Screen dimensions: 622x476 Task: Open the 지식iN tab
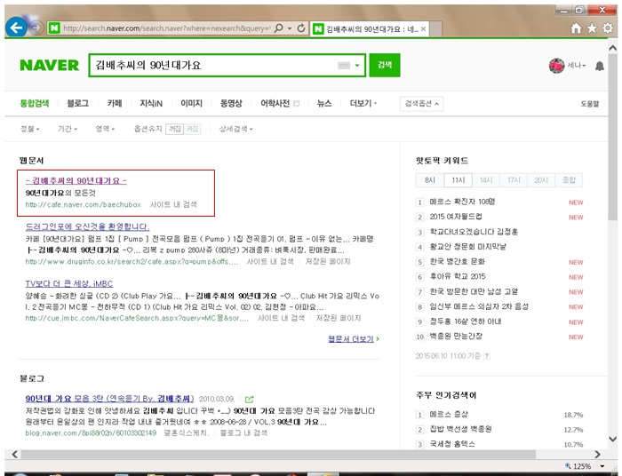151,103
